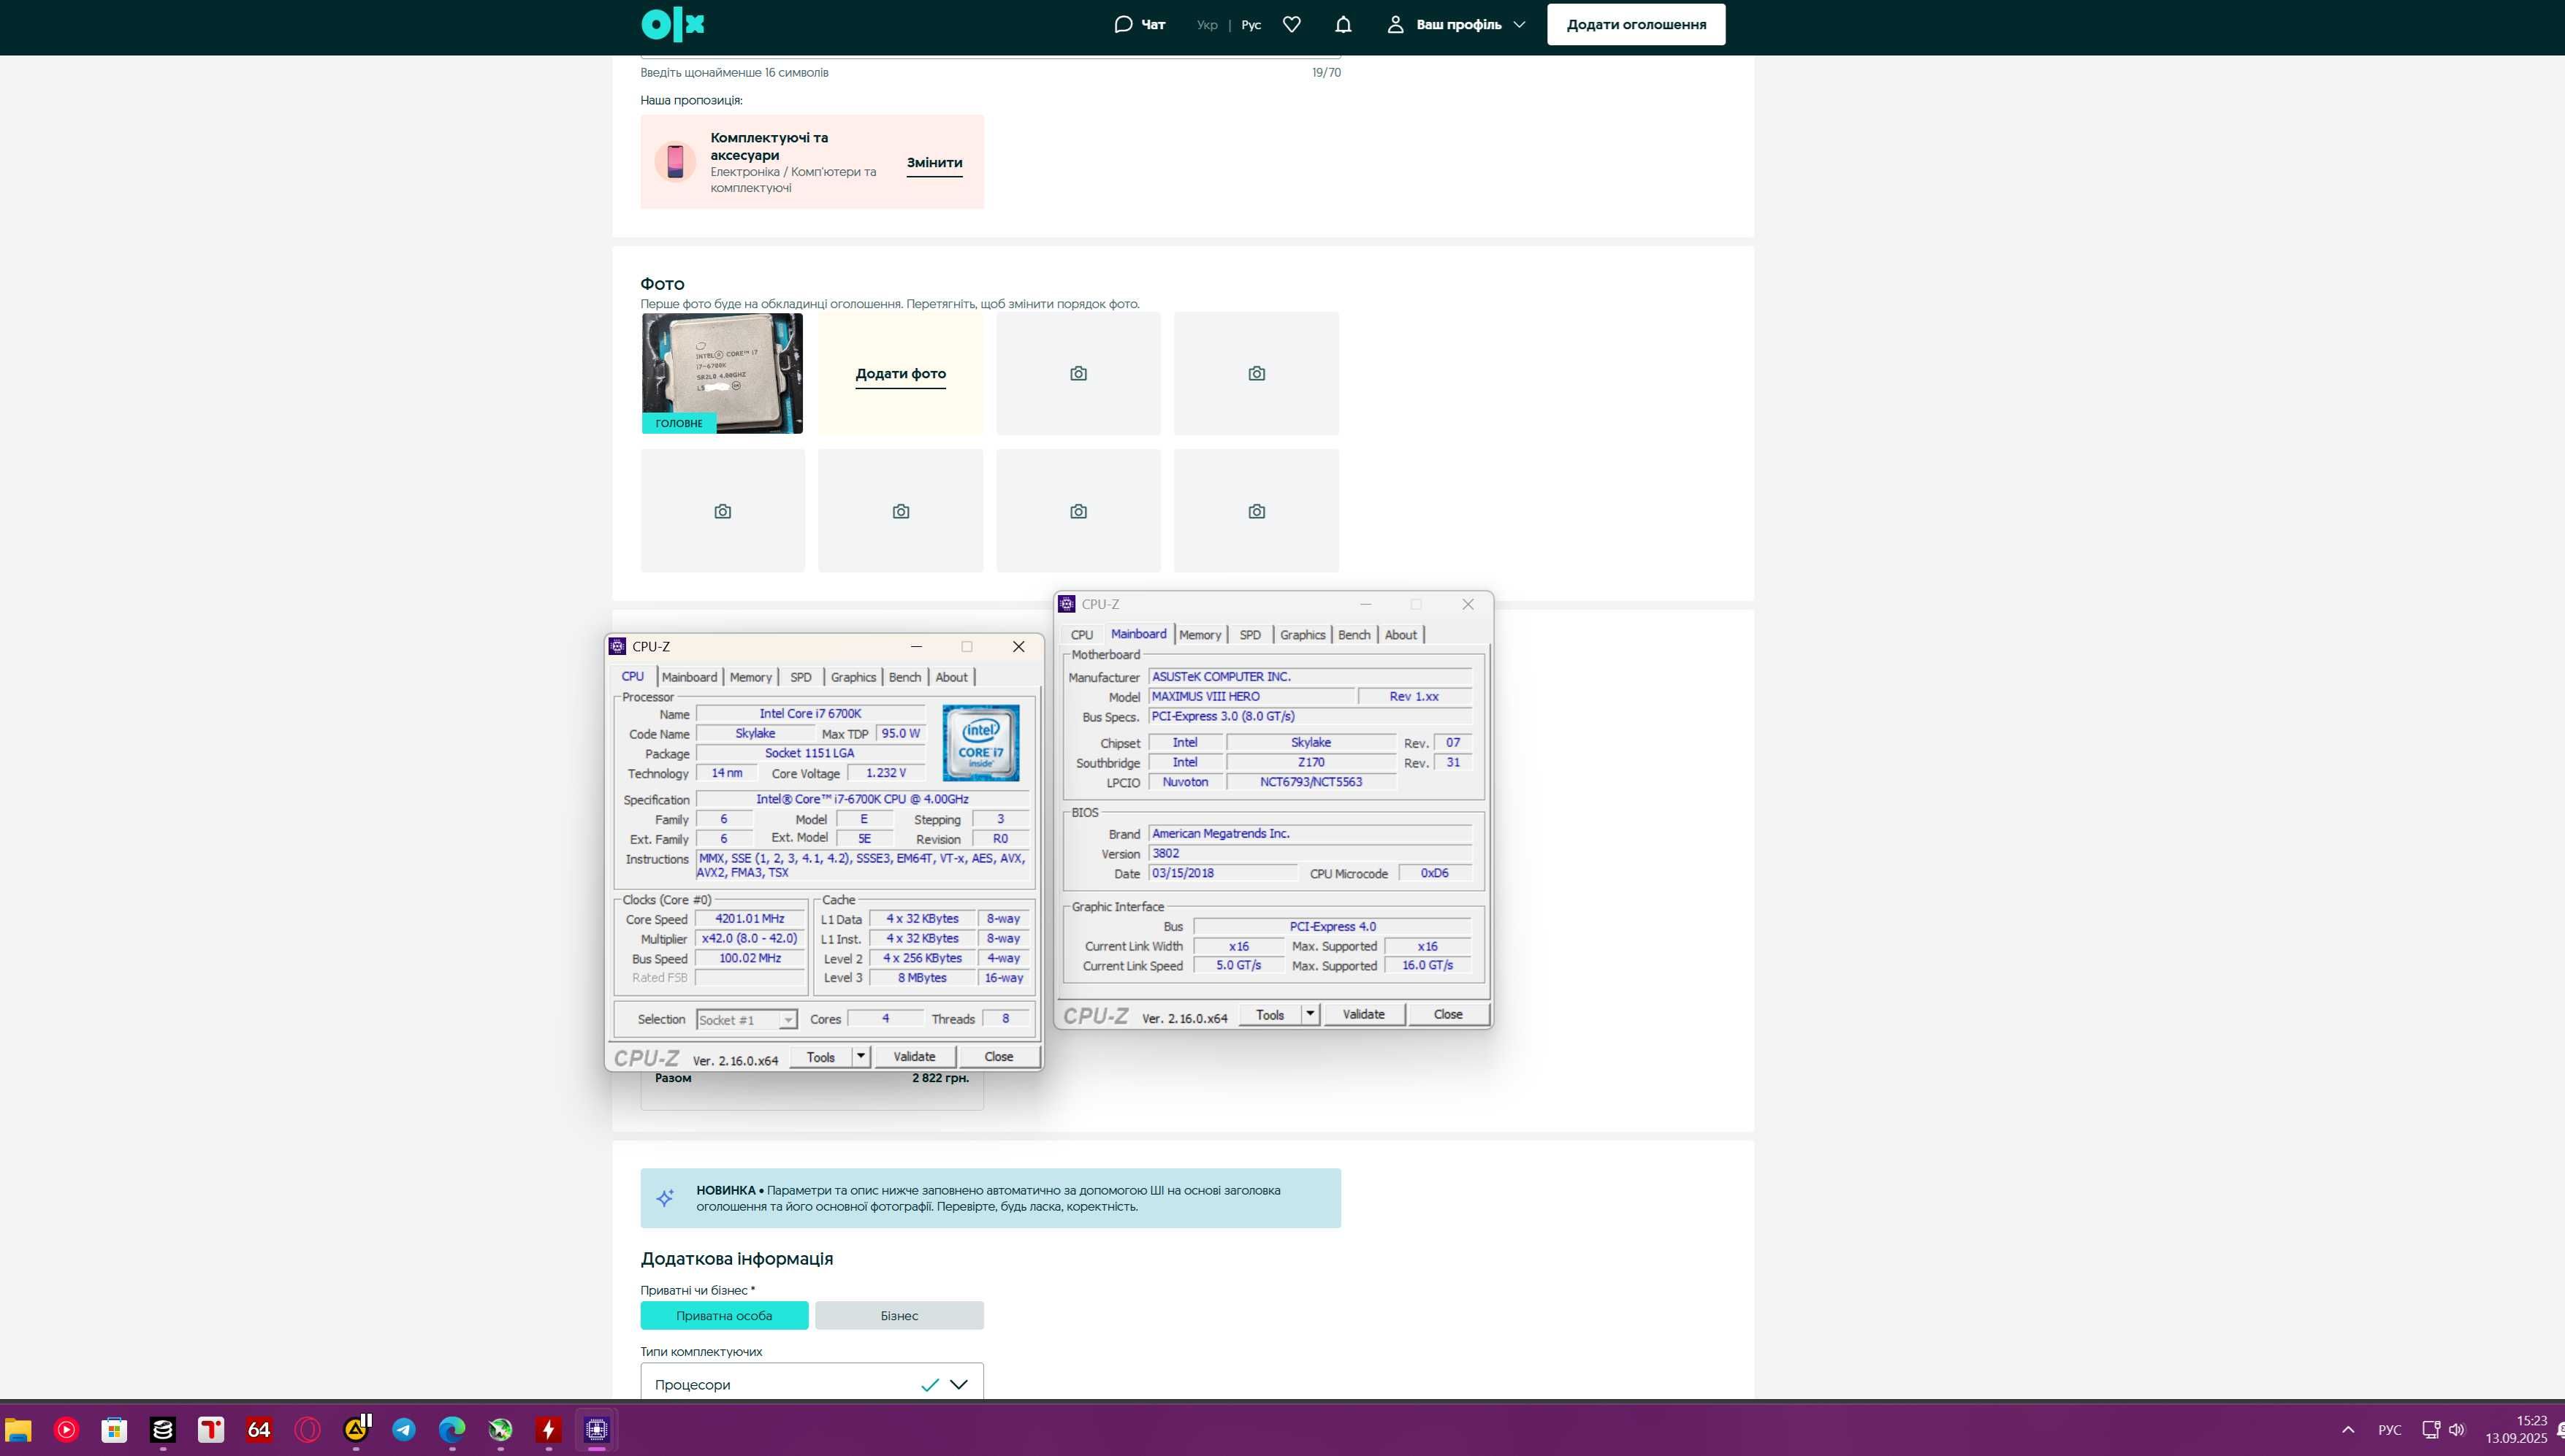Click the 'American Megatrends Inc.' BIOS brand
2565x1456 pixels.
pyautogui.click(x=1309, y=834)
